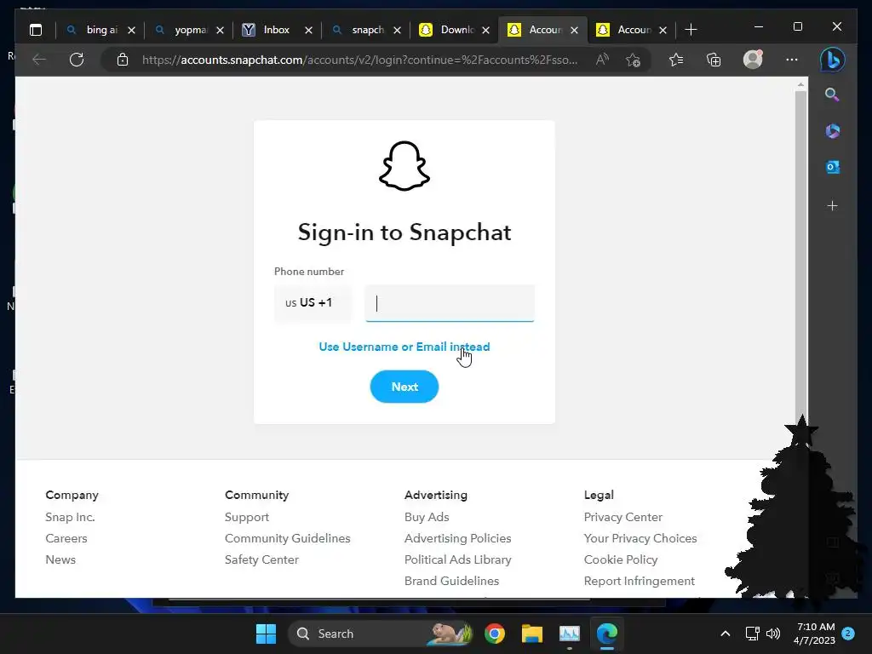The height and width of the screenshot is (654, 872).
Task: Open the monitor app taskbar icon
Action: click(x=570, y=634)
